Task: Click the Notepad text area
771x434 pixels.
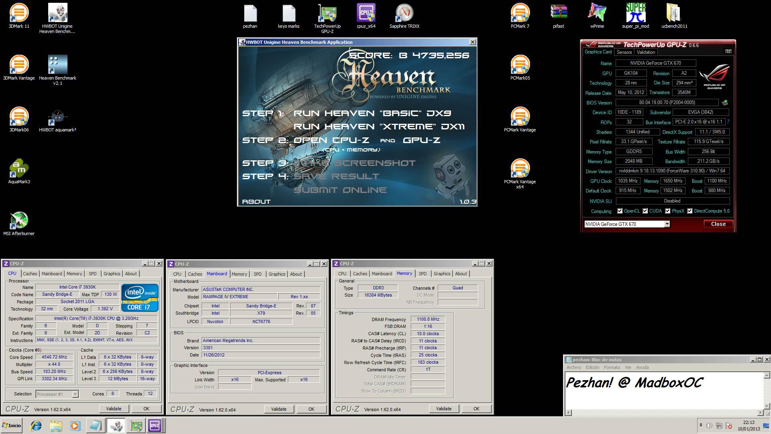Action: (664, 391)
